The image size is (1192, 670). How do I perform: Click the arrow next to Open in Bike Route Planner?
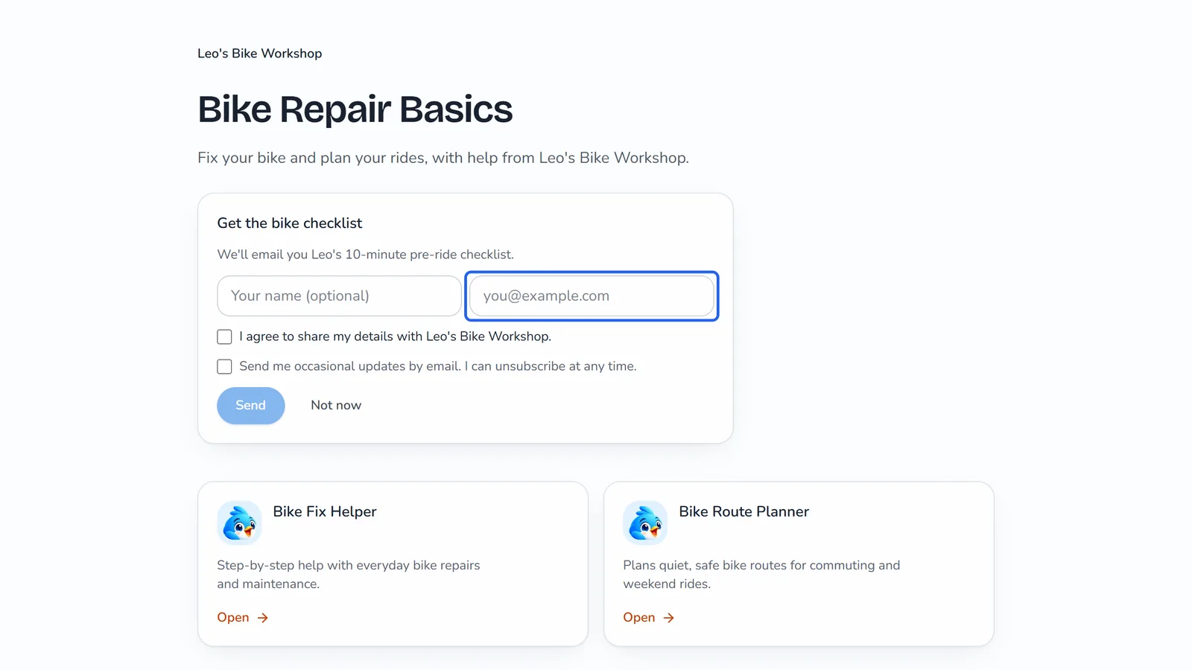[668, 618]
